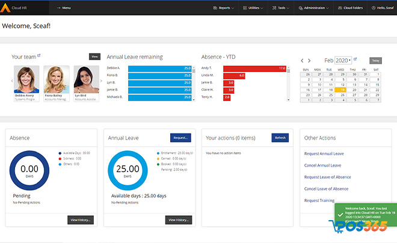This screenshot has width=397, height=243.
Task: Click Debbie A. annual leave bar
Action: pos(160,69)
